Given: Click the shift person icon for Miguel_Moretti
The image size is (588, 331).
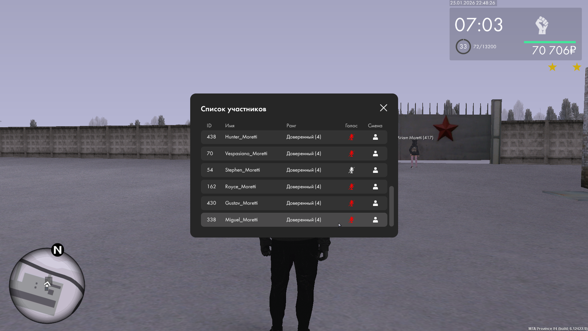Looking at the screenshot, I should tap(375, 220).
